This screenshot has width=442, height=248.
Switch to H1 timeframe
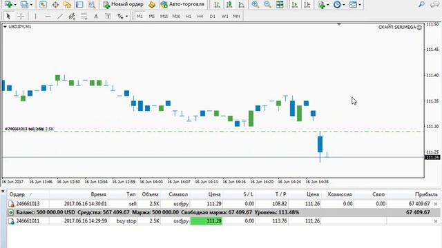[189, 17]
